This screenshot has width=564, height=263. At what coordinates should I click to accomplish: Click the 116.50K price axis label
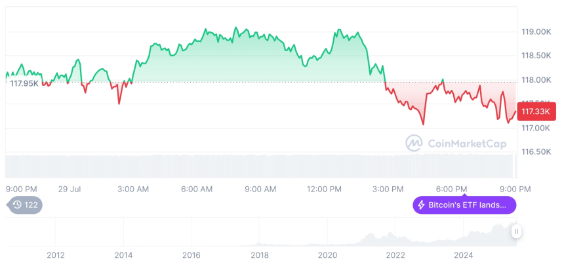click(x=535, y=152)
